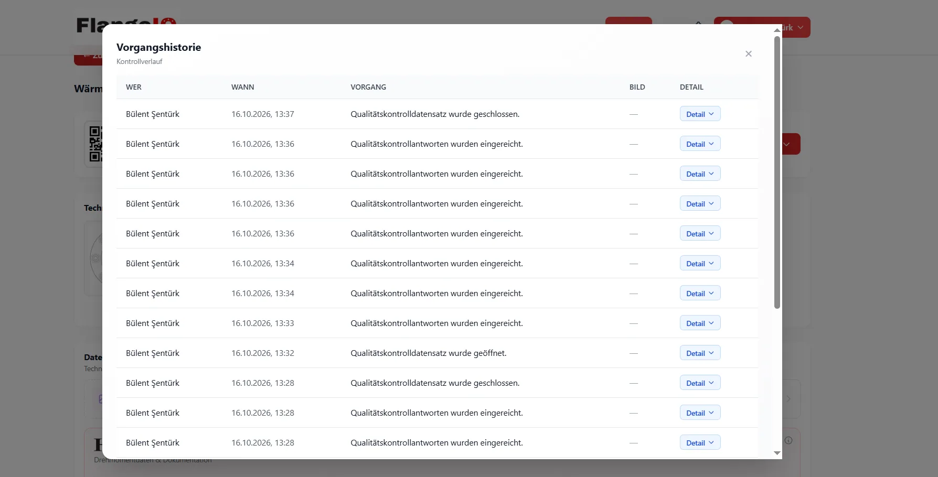The height and width of the screenshot is (477, 938).
Task: Click Bülent Şentürk name in the 13:32 row
Action: 153,353
